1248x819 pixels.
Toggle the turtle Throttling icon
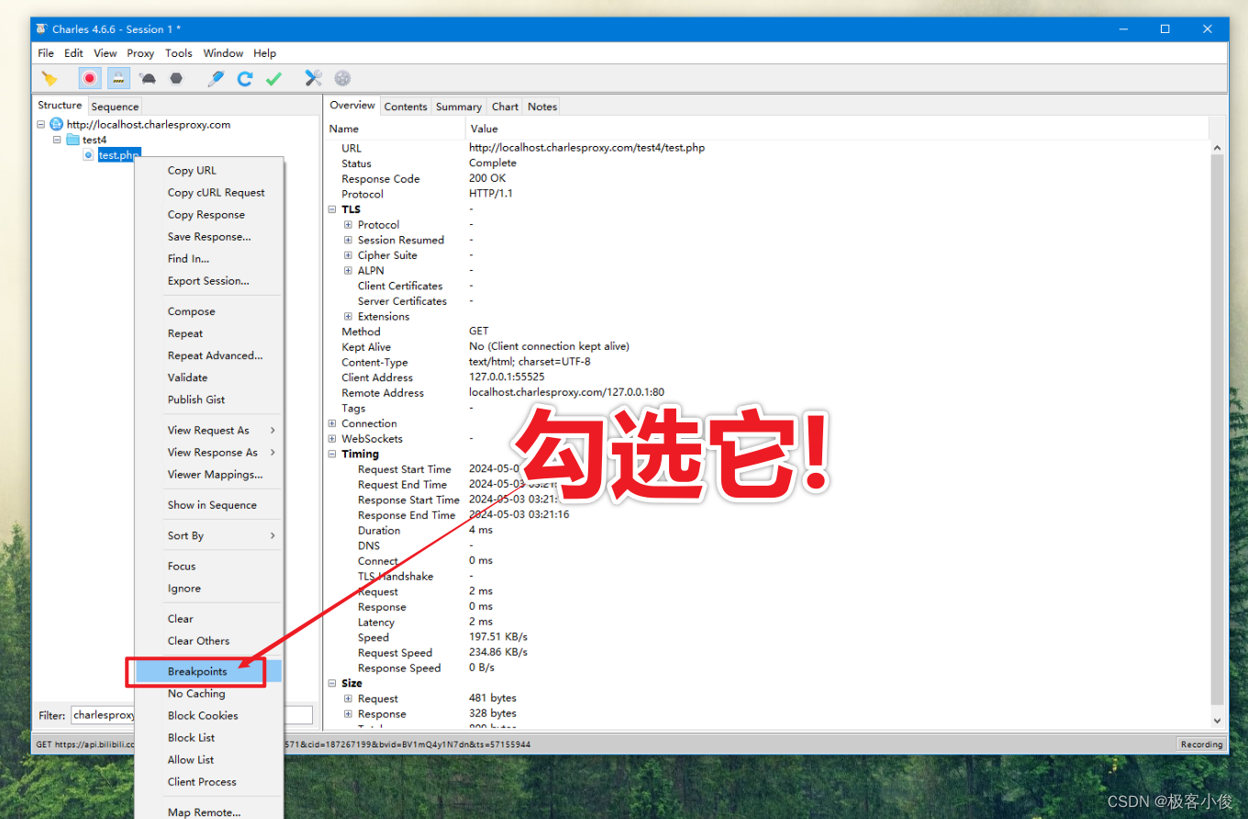(148, 79)
